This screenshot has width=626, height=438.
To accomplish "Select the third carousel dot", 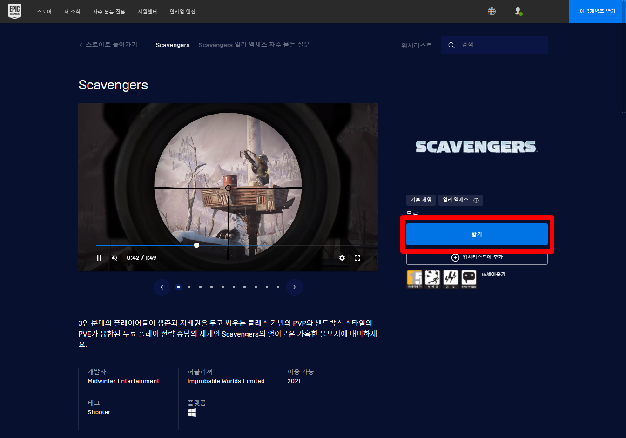I will [201, 287].
